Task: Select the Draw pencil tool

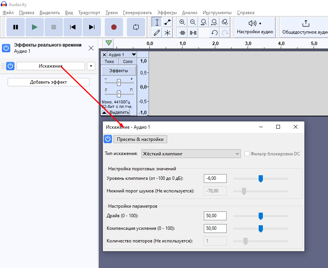Action: pyautogui.click(x=156, y=33)
